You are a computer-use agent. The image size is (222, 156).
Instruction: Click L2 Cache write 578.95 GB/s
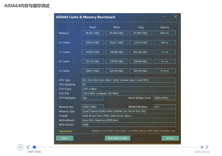point(117,62)
